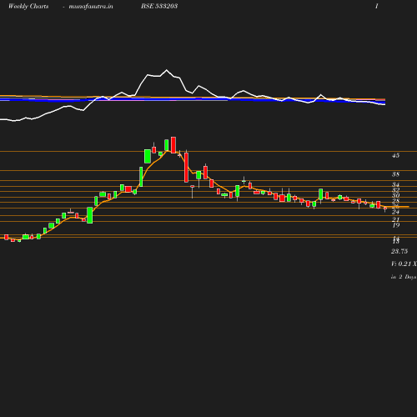417x417 pixels.
Task: Click the last red candle on the right
Action: coord(385,208)
